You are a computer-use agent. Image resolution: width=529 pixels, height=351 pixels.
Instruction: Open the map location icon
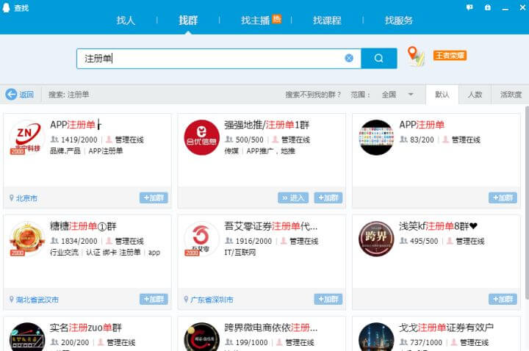416,57
